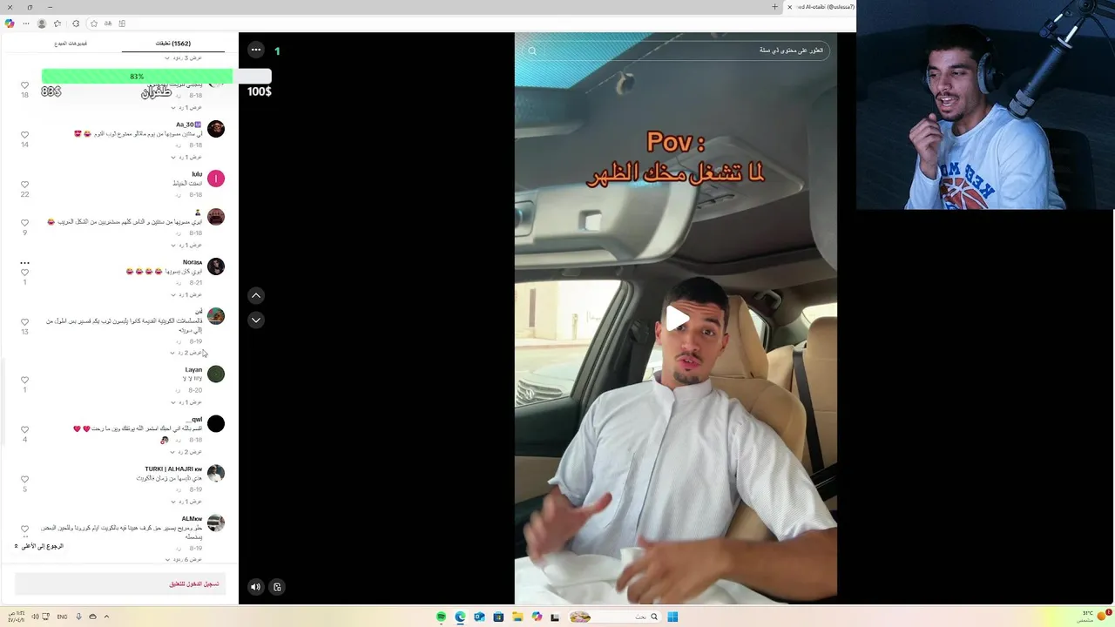Expand the reply under the 9-like comment
Screen dimensions: 1115x627
[186, 245]
